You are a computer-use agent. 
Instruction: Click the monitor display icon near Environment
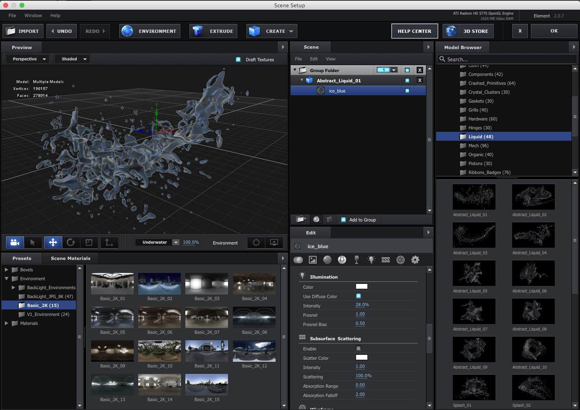click(274, 243)
